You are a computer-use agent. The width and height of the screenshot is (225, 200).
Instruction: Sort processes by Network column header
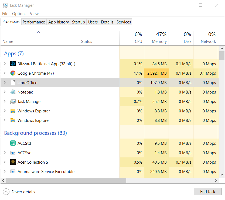206,38
